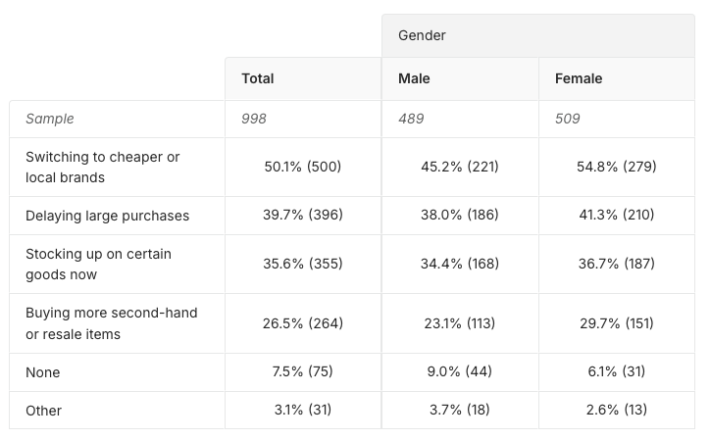Click the 50.1% (500) total cell
The width and height of the screenshot is (710, 440).
pyautogui.click(x=303, y=167)
